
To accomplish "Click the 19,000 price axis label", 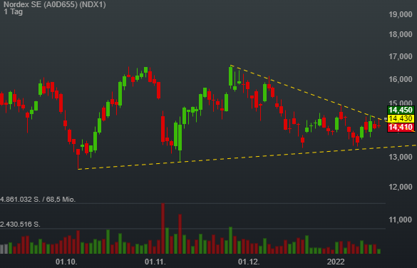I will 401,14.
